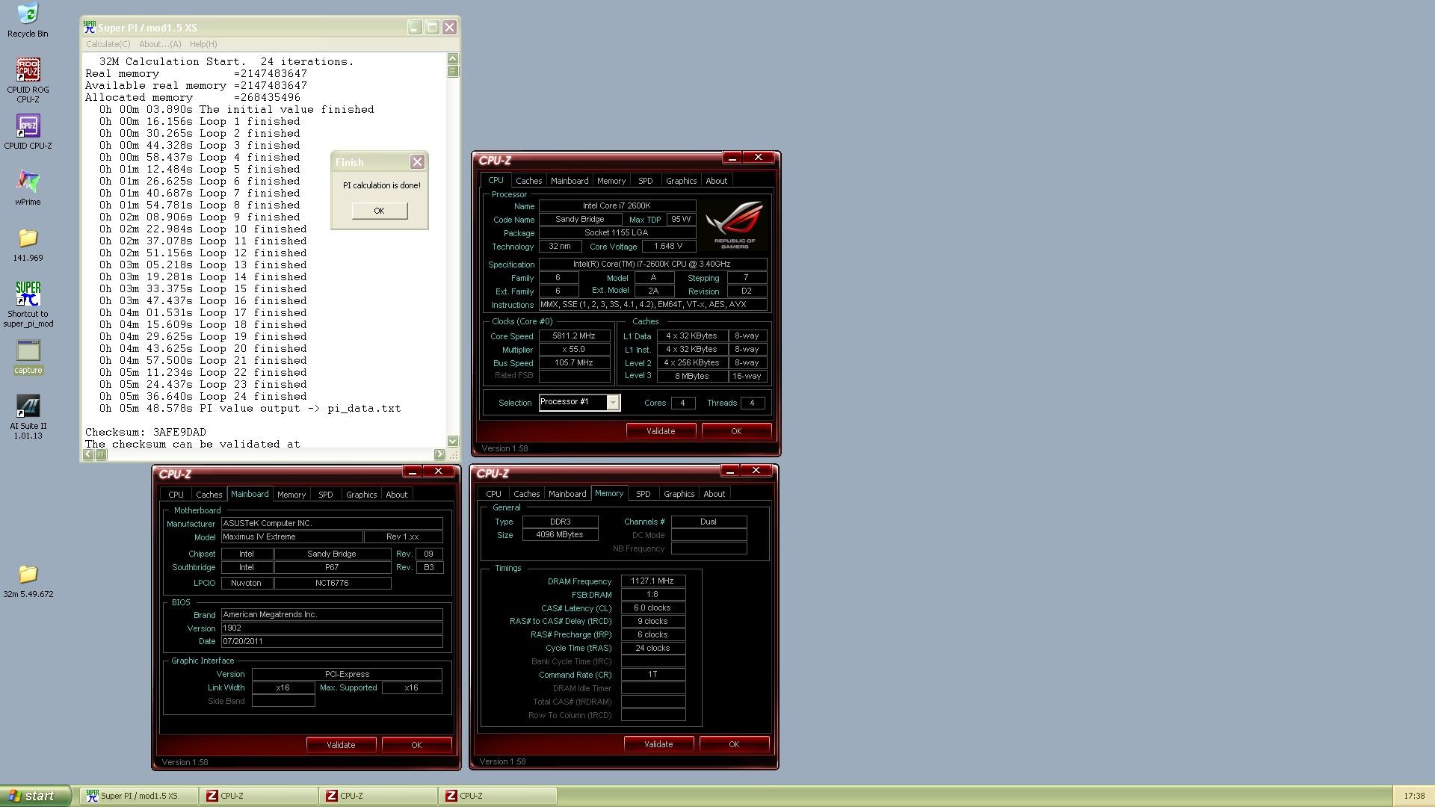Open Graphics tab in CPU-Z Memory window
Viewport: 1435px width, 807px height.
pos(679,494)
